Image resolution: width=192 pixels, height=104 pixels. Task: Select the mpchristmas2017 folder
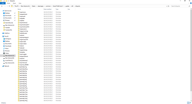click(24, 25)
